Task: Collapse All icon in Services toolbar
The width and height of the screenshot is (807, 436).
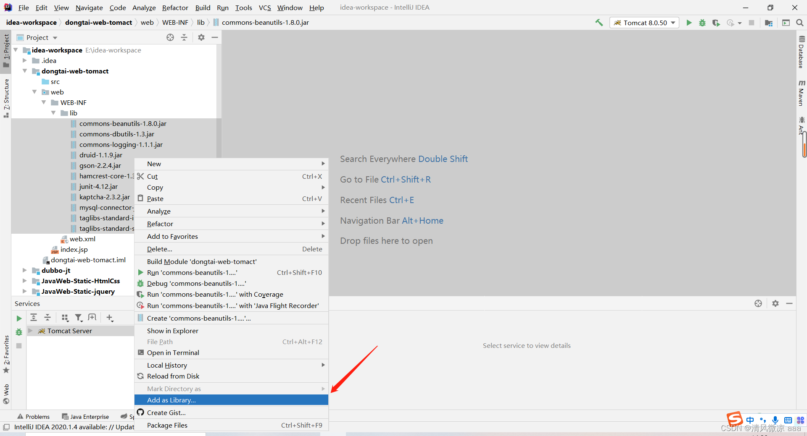Action: pos(47,318)
